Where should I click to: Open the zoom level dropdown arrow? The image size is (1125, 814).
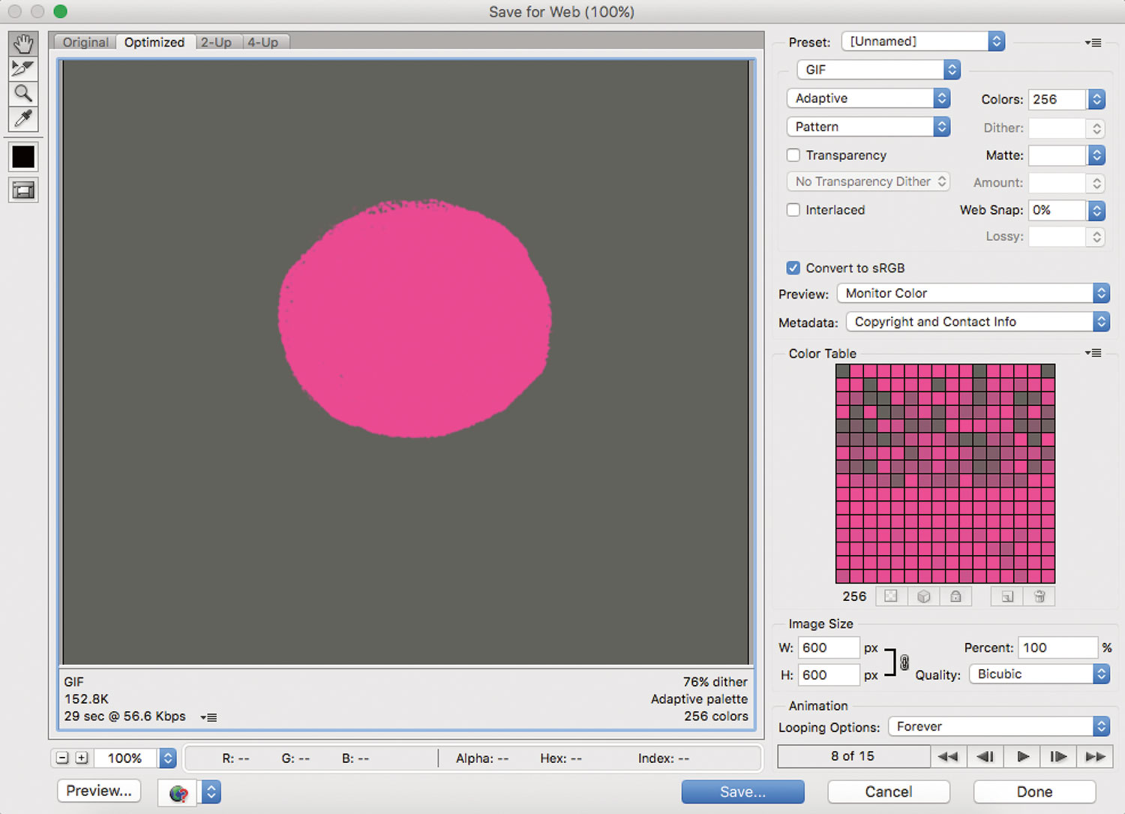click(x=168, y=758)
